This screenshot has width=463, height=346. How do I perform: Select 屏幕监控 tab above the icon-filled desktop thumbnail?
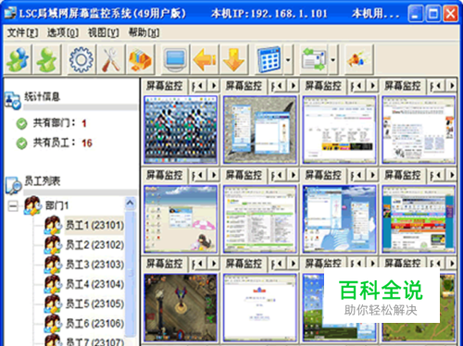click(x=164, y=86)
